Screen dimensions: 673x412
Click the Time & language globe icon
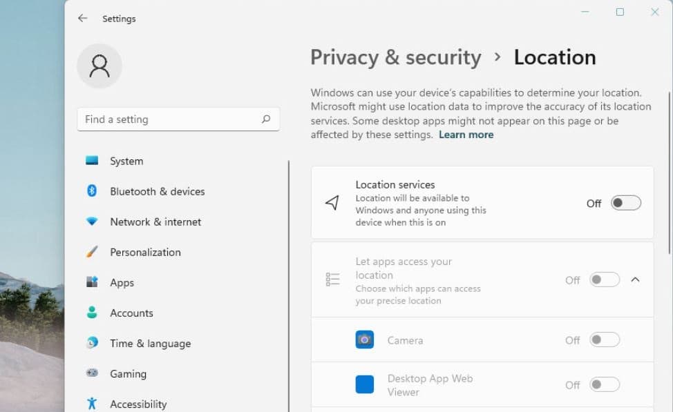(x=92, y=343)
